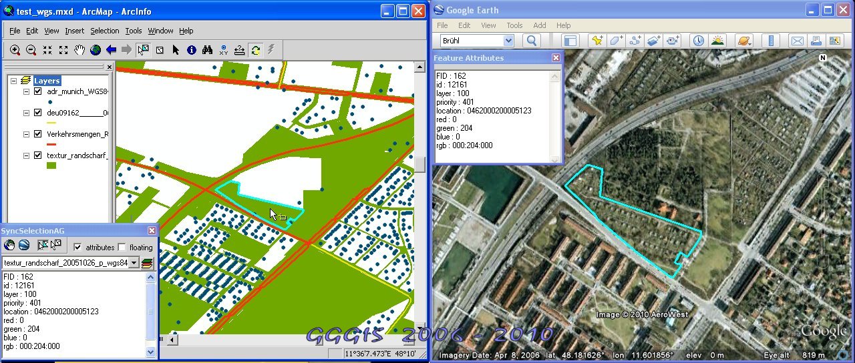Viewport: 855px width, 363px height.
Task: Click the yellow line symbol under deu09162
Action: pos(51,123)
